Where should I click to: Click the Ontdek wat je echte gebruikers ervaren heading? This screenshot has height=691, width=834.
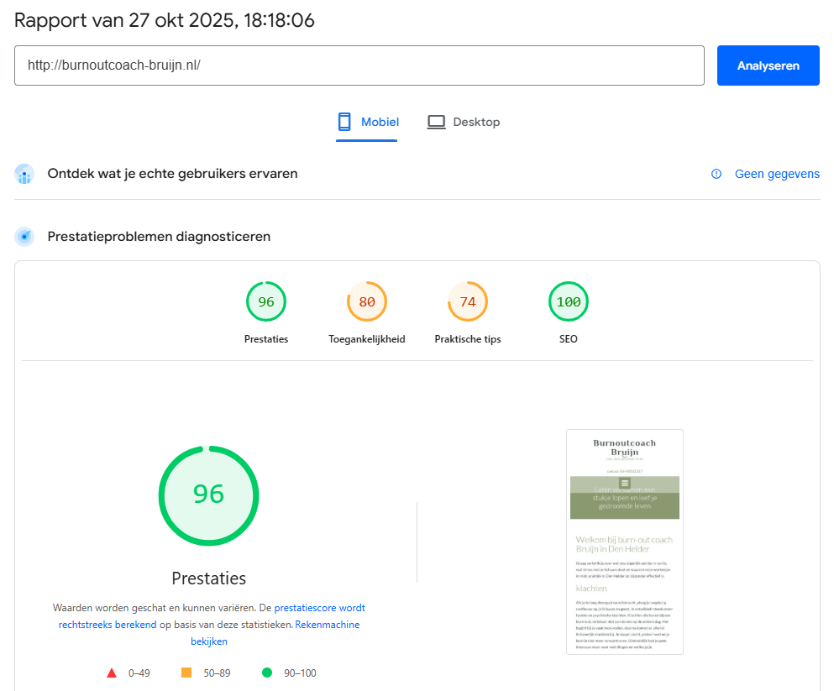point(172,174)
